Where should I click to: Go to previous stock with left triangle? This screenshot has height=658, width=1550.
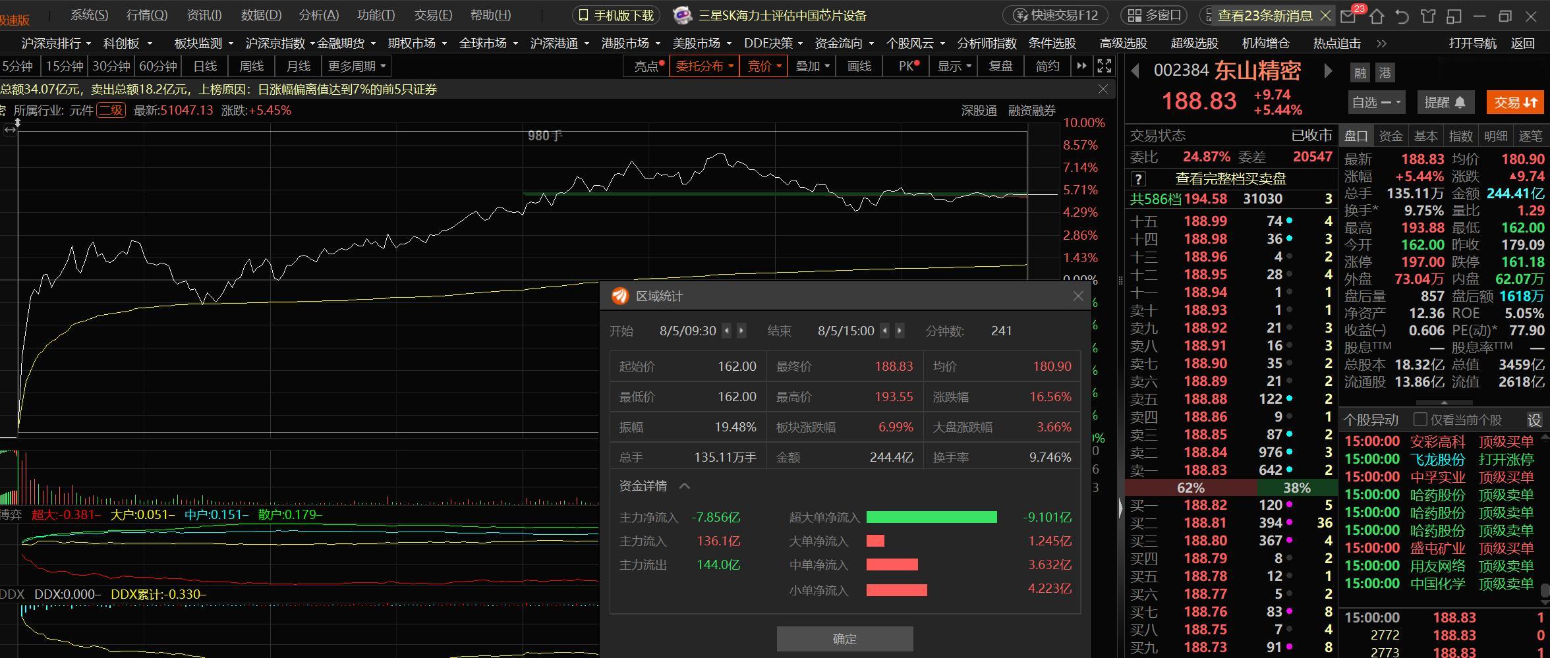(1135, 71)
